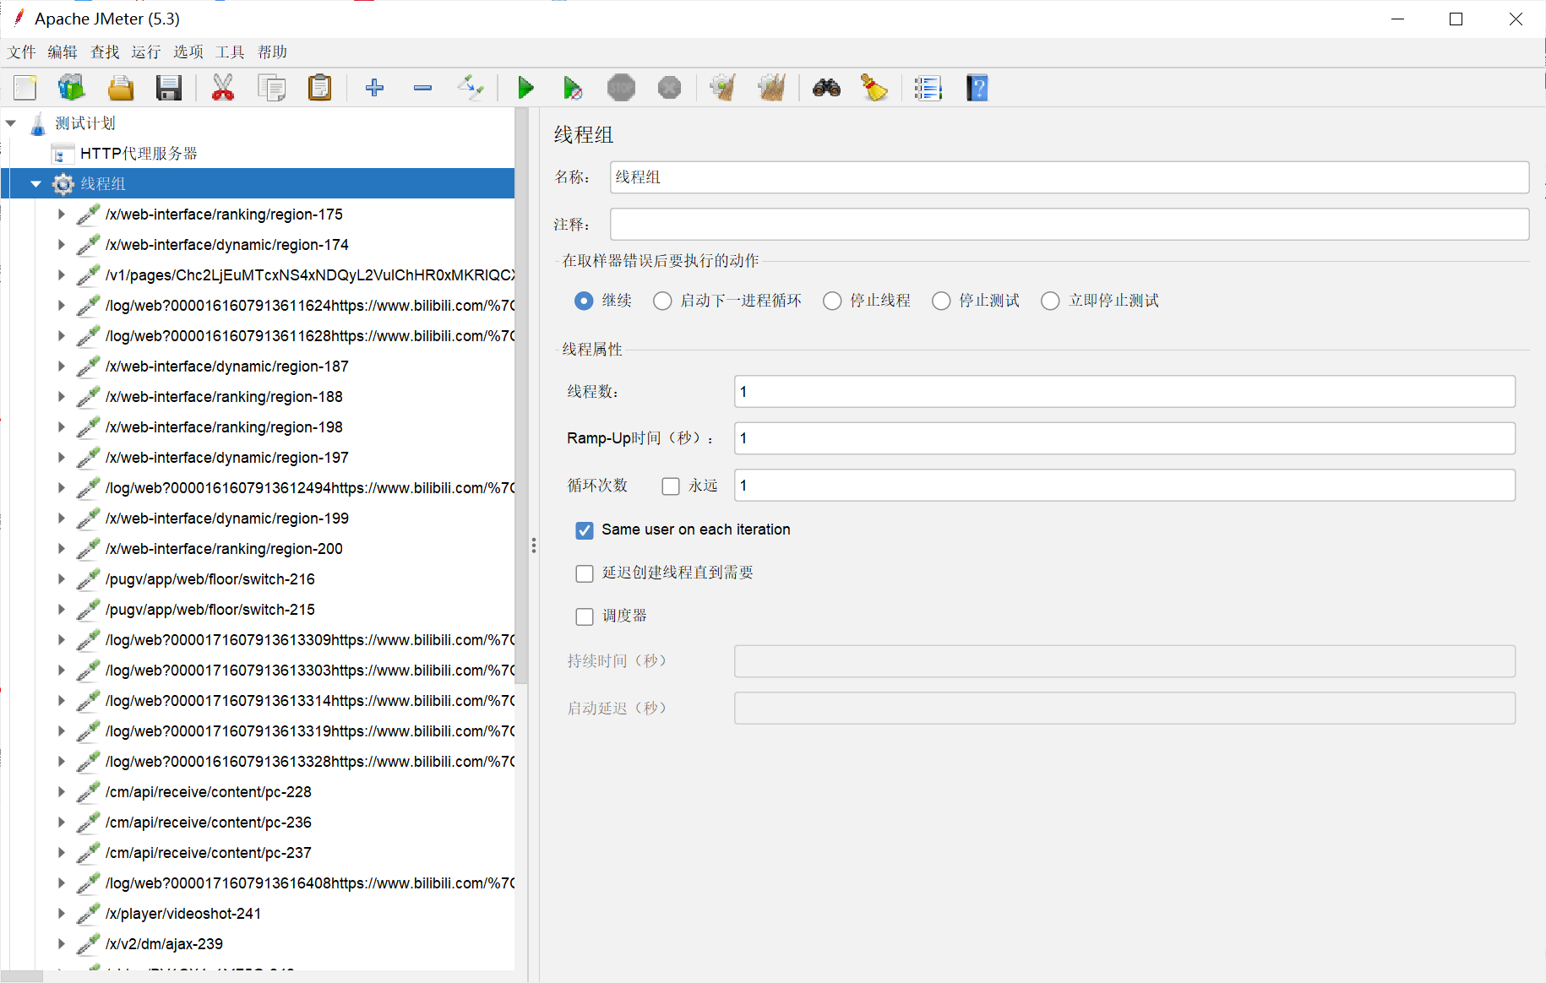Expand the ranking/region-175 sampler node

point(61,215)
